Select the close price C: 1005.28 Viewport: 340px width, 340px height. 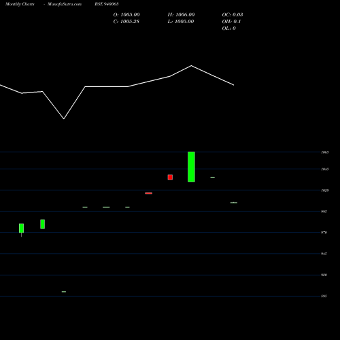pos(126,22)
